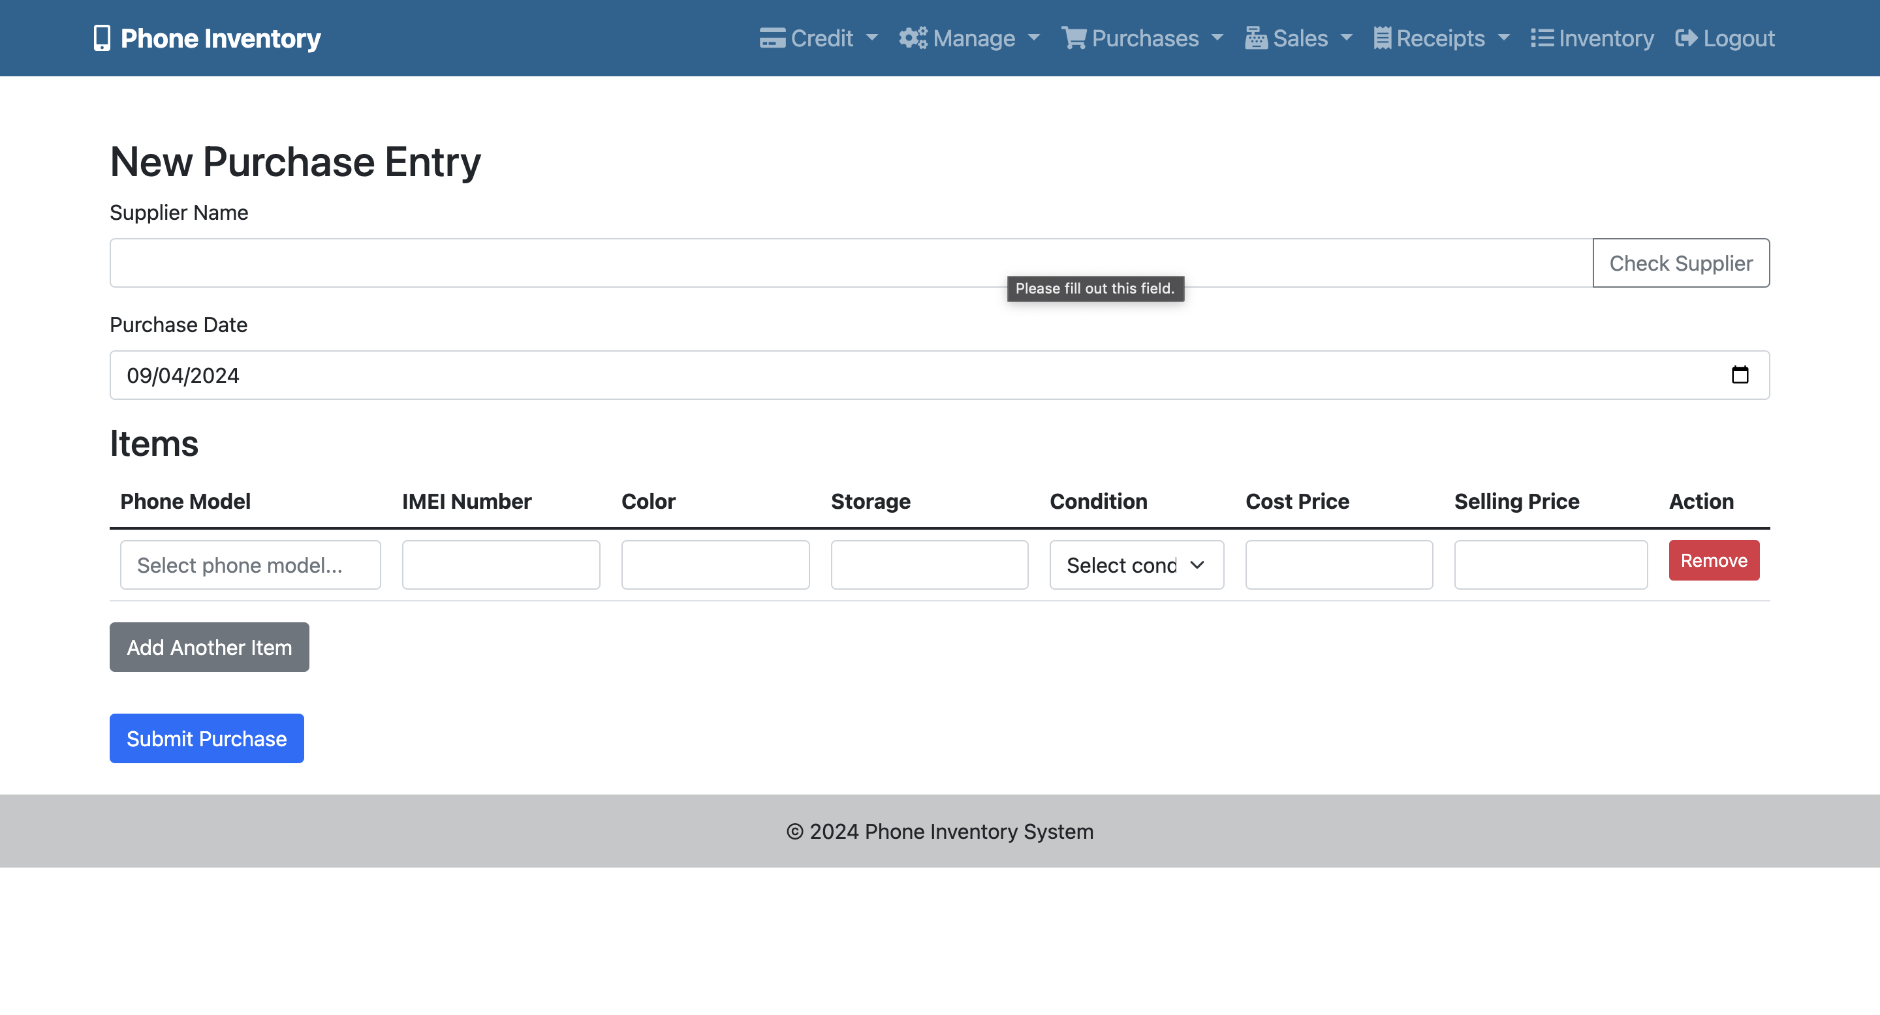Focus the Supplier Name input field

[x=850, y=264]
